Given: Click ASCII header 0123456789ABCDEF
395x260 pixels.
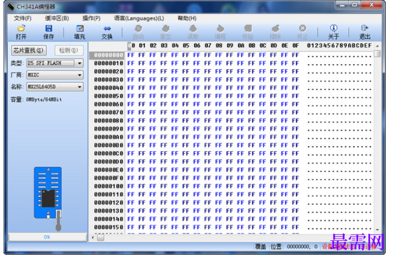Looking at the screenshot, I should [x=339, y=46].
